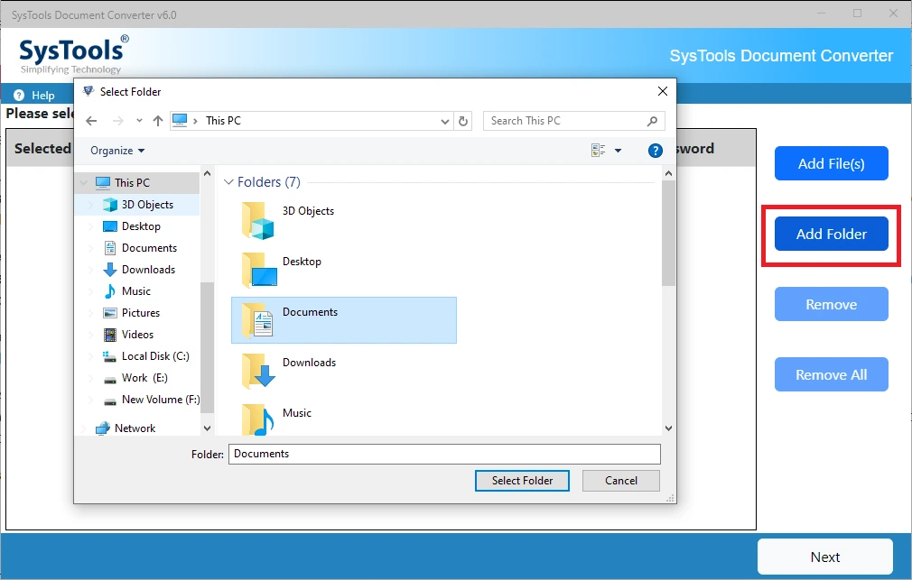Go up one folder level arrow
The height and width of the screenshot is (580, 912).
click(158, 121)
